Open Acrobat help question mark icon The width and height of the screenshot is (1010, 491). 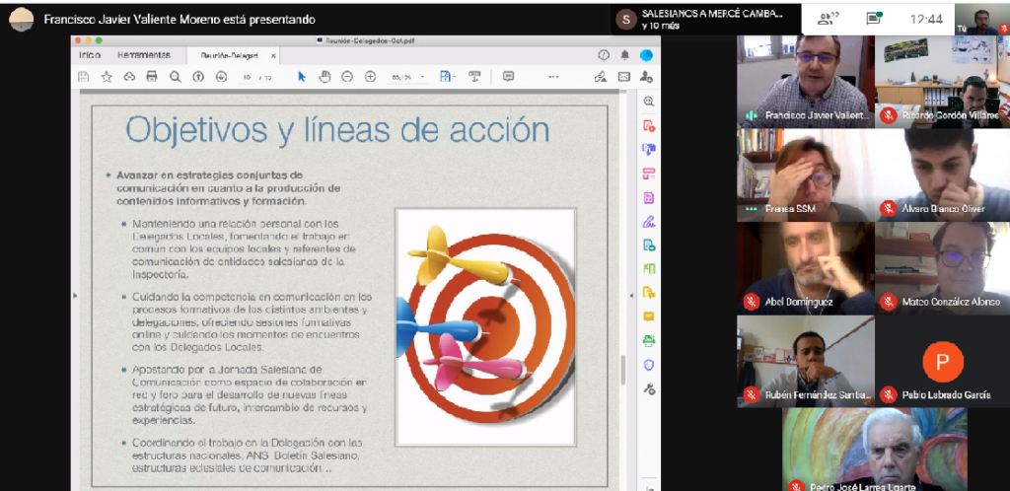604,55
